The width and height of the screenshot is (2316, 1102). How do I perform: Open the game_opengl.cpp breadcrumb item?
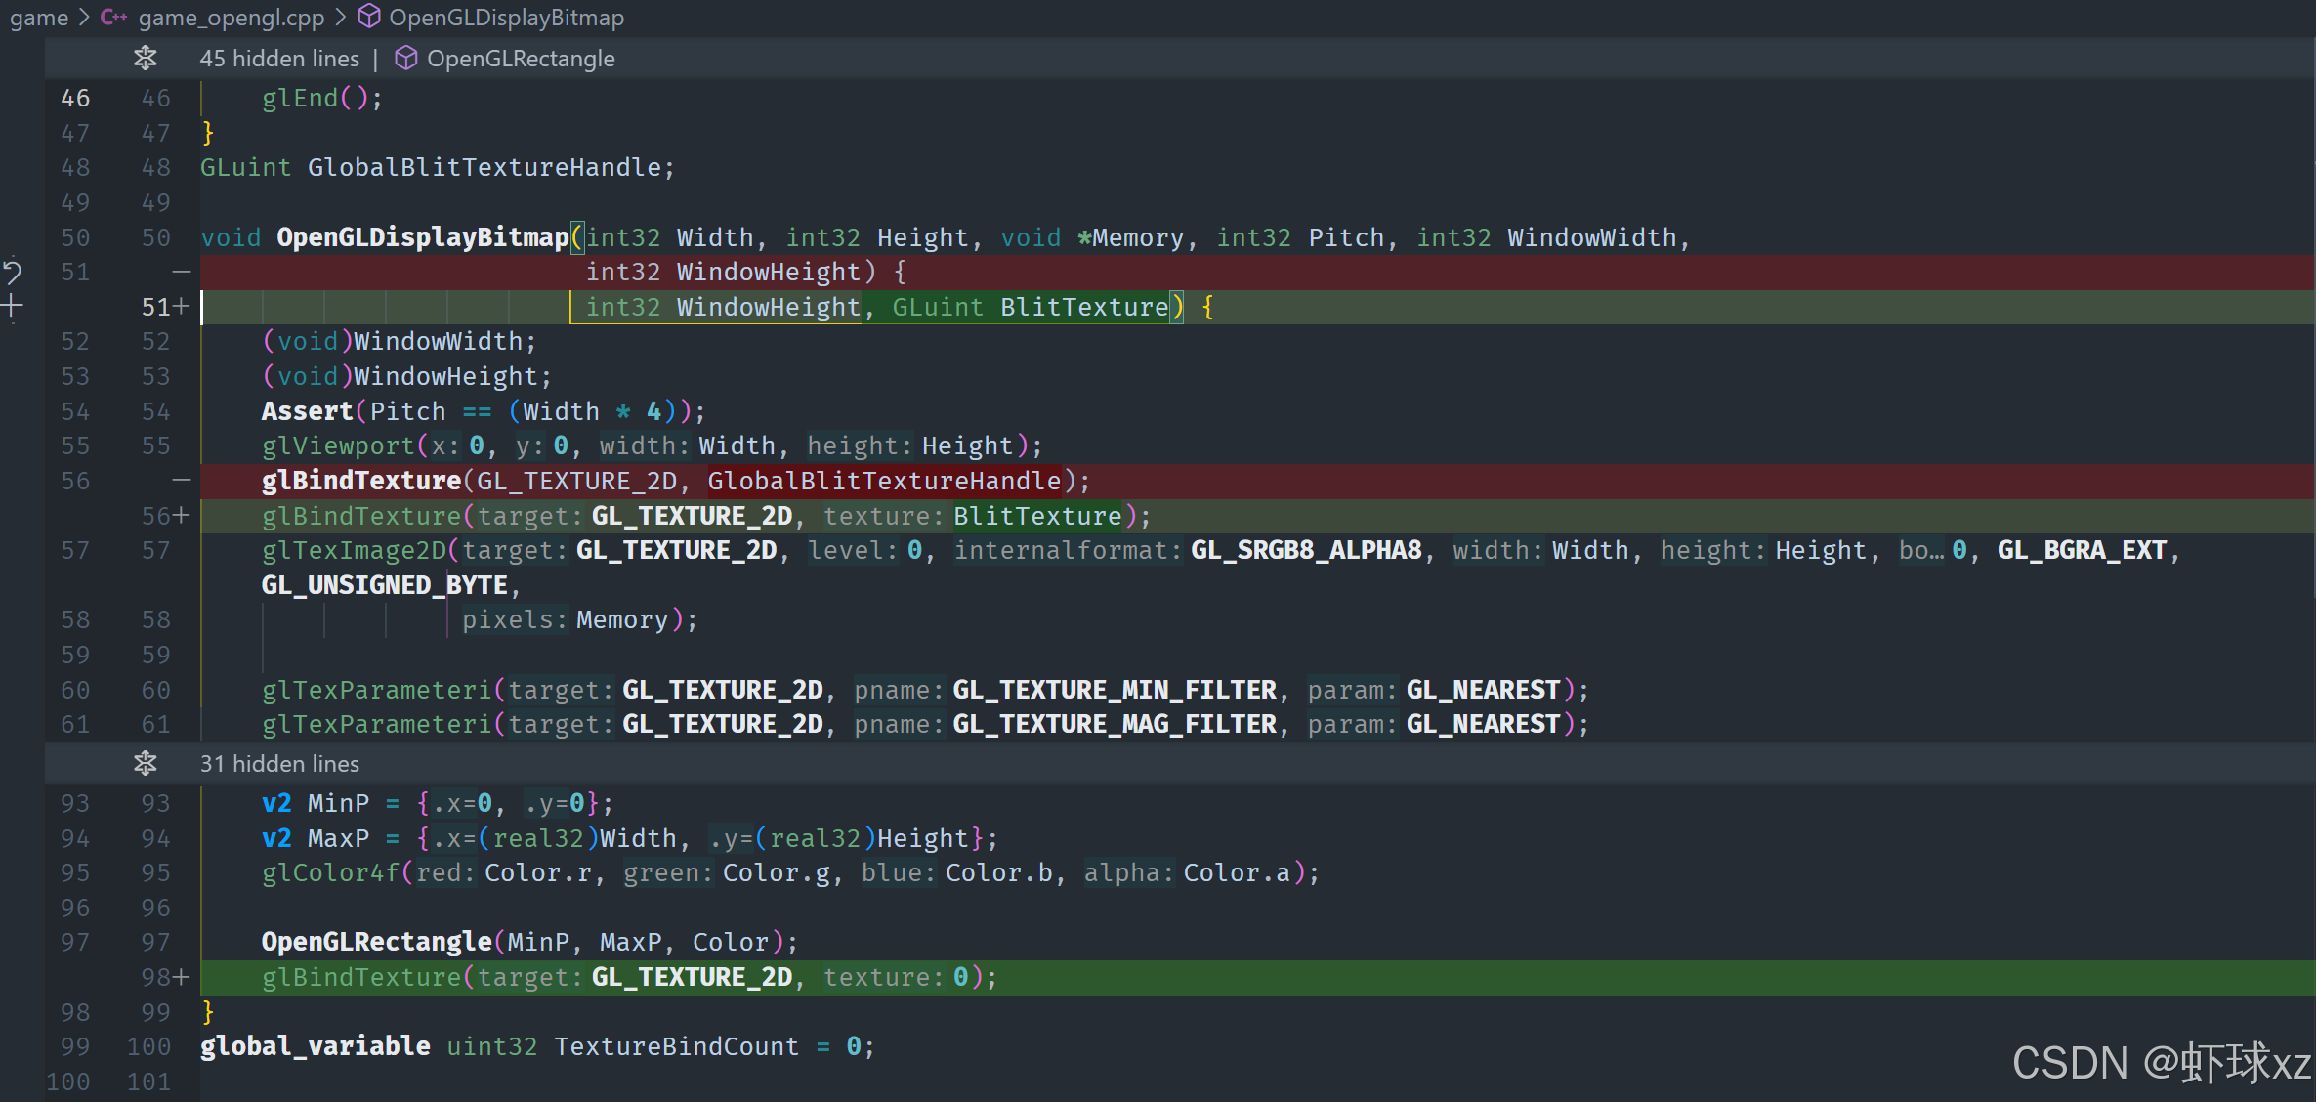(x=231, y=18)
